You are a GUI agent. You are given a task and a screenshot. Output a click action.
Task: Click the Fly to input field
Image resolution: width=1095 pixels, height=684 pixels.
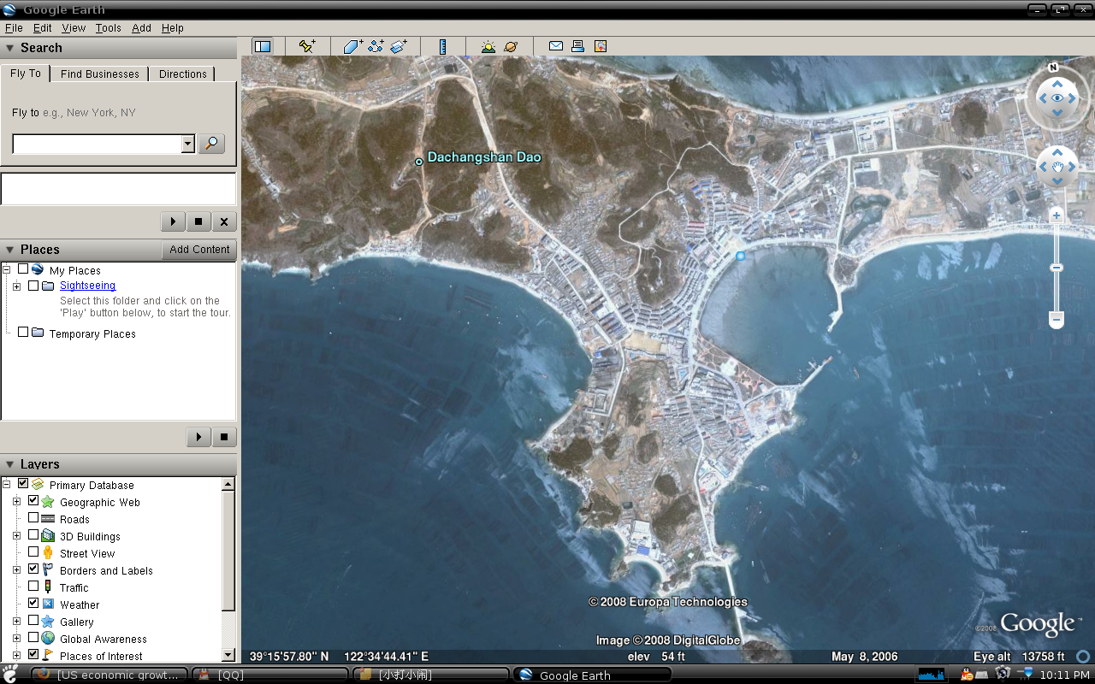click(98, 144)
